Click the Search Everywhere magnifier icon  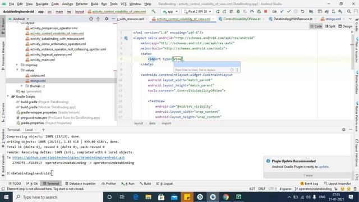pyautogui.click(x=349, y=11)
